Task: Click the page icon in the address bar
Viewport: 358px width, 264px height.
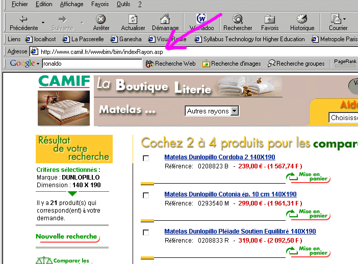Action: point(34,51)
